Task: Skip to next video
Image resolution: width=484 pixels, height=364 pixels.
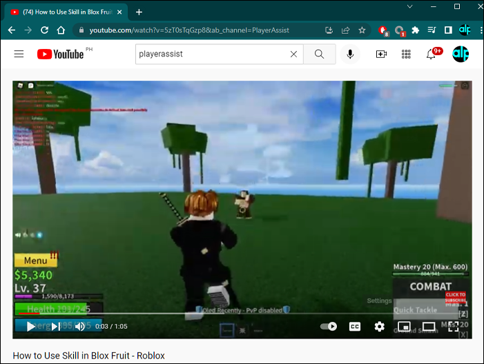Action: (56, 326)
